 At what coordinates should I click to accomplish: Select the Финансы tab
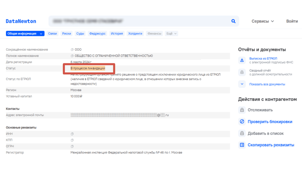155,33
